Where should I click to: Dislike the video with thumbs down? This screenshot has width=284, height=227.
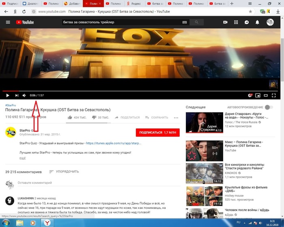pyautogui.click(x=94, y=117)
